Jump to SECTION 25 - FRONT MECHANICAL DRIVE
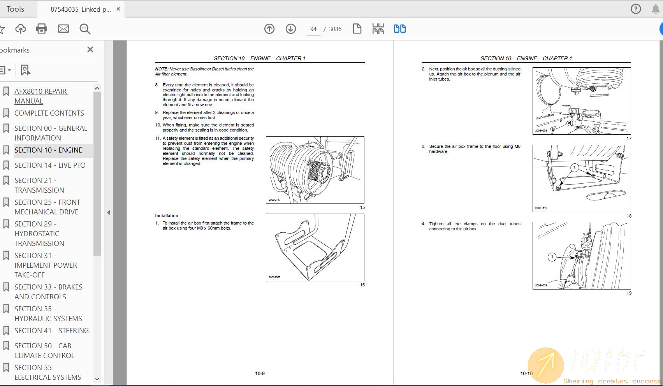Image resolution: width=663 pixels, height=386 pixels. click(x=47, y=207)
